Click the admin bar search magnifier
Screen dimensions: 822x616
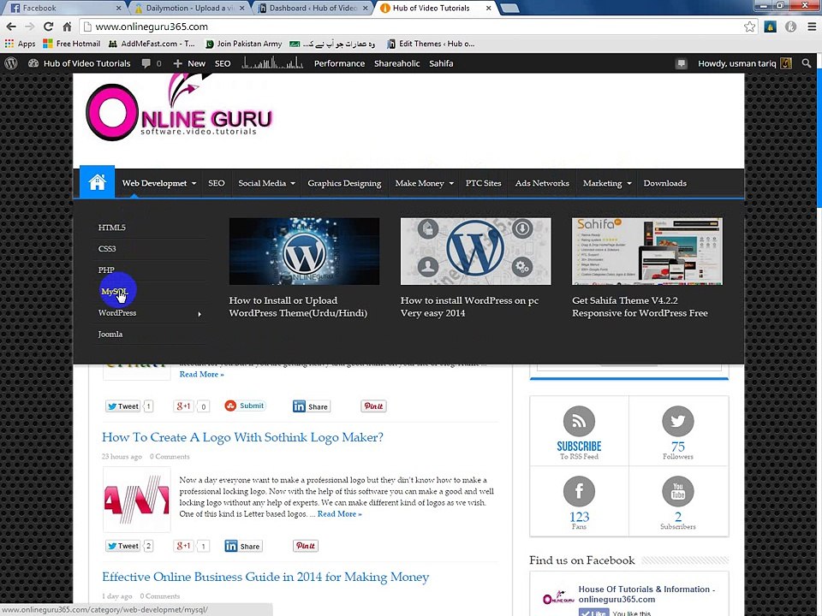pyautogui.click(x=807, y=63)
